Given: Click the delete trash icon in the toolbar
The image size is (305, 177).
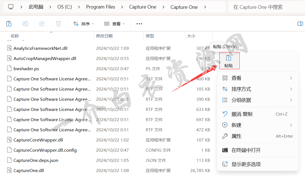Looking at the screenshot, I should 58,24.
